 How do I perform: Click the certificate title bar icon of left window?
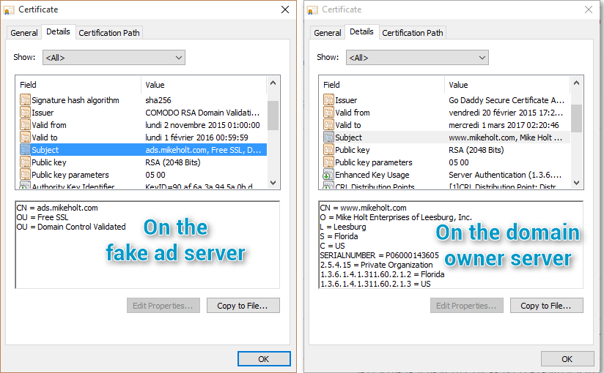(x=9, y=10)
